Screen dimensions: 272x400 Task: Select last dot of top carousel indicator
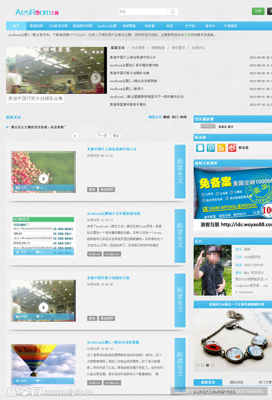[102, 52]
